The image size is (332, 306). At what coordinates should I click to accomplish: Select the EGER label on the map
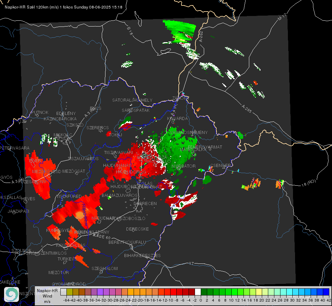tap(35, 161)
